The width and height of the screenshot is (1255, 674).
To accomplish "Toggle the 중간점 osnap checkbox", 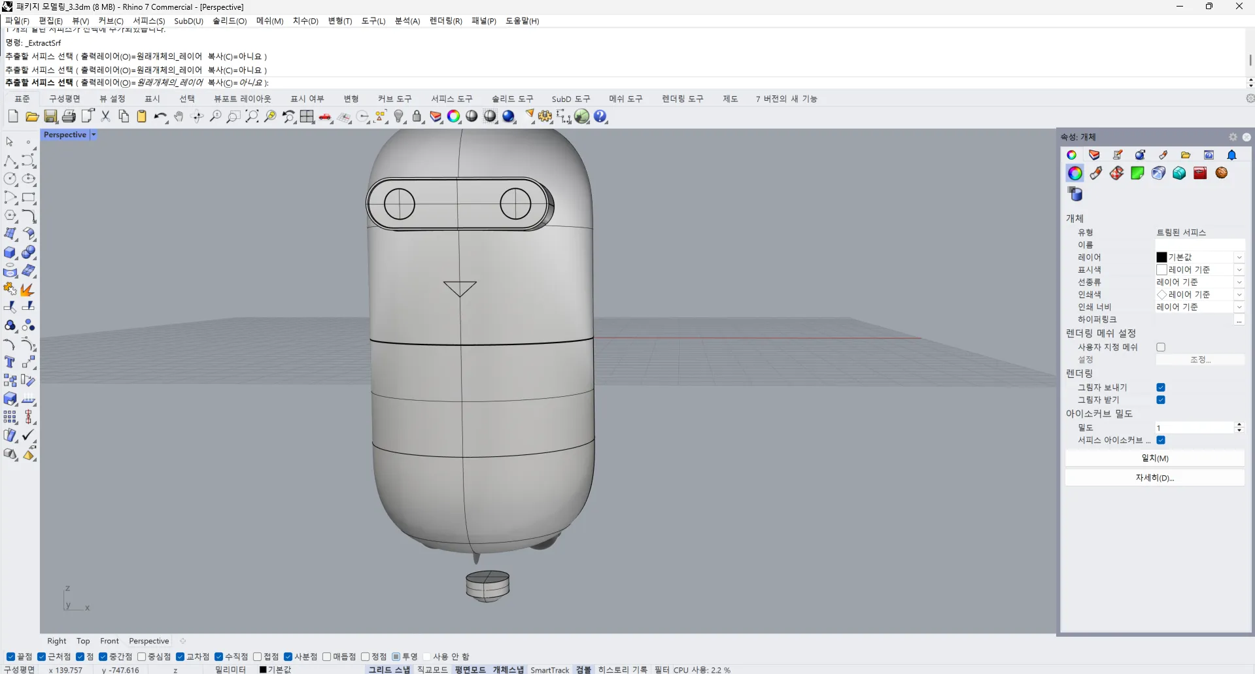I will point(103,656).
